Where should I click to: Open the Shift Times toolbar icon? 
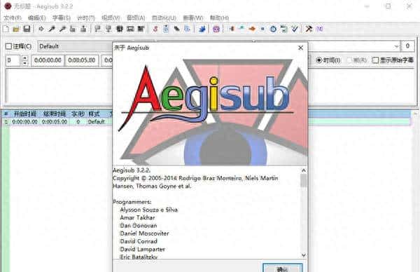(x=231, y=29)
